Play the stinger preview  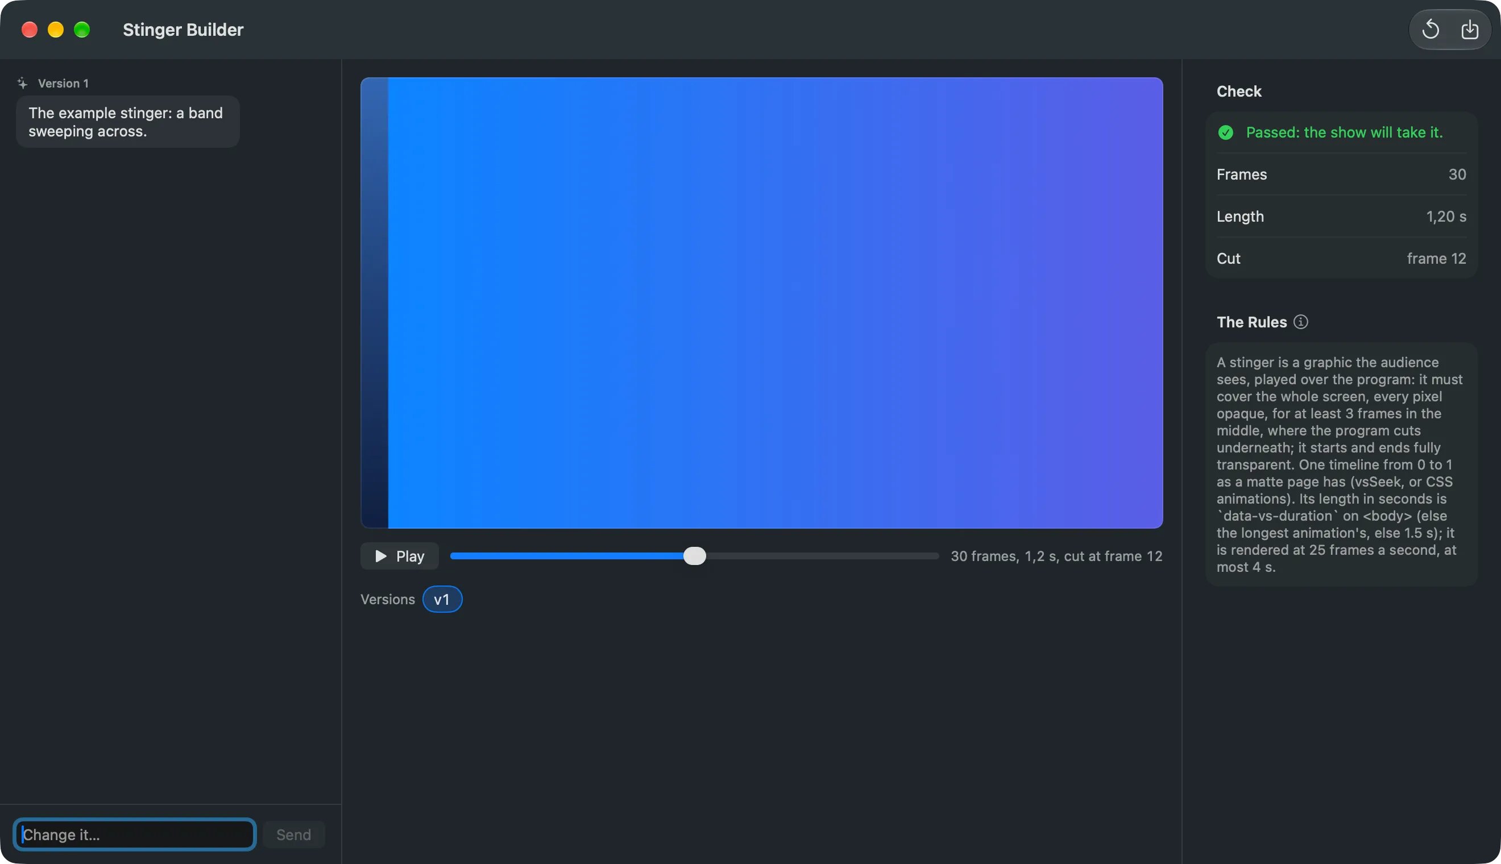click(400, 556)
